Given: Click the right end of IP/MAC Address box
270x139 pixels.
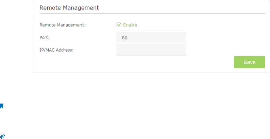Looking at the screenshot, I should pyautogui.click(x=183, y=50).
